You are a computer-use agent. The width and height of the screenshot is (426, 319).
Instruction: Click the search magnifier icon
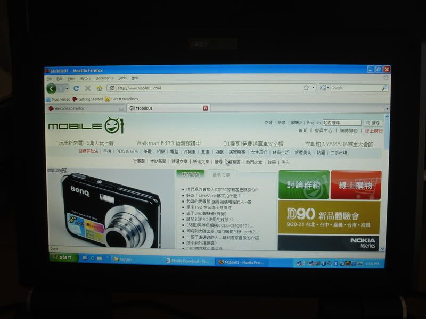click(384, 88)
